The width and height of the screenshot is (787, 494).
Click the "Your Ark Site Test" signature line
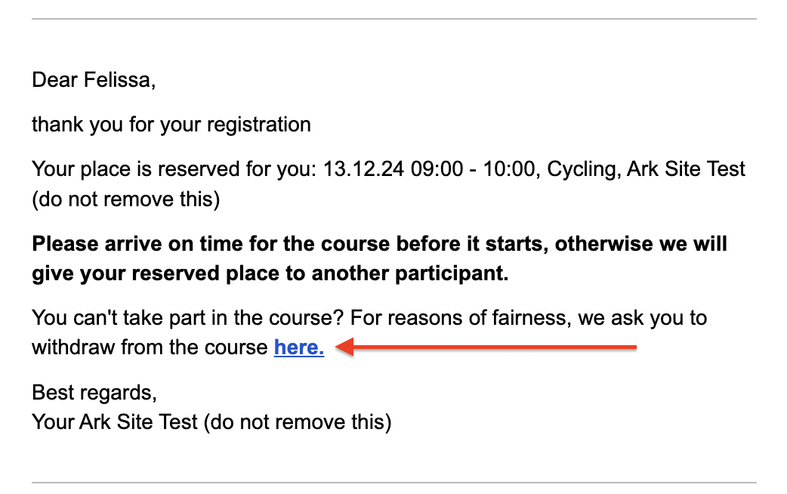click(115, 422)
